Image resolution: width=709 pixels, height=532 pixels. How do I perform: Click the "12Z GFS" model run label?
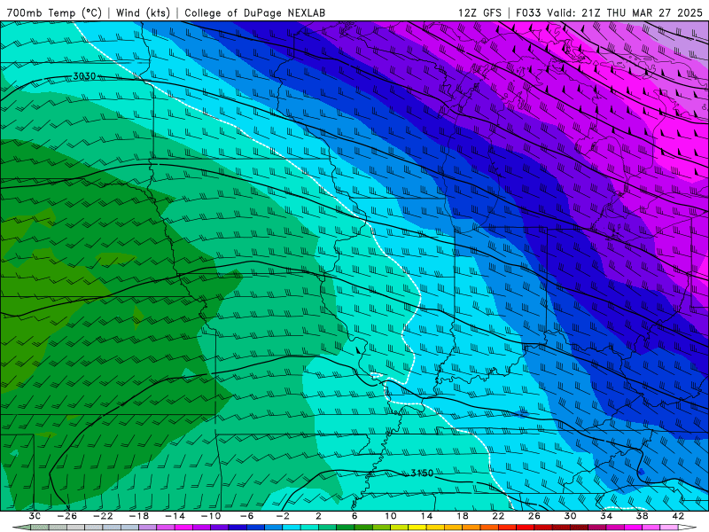tap(479, 12)
